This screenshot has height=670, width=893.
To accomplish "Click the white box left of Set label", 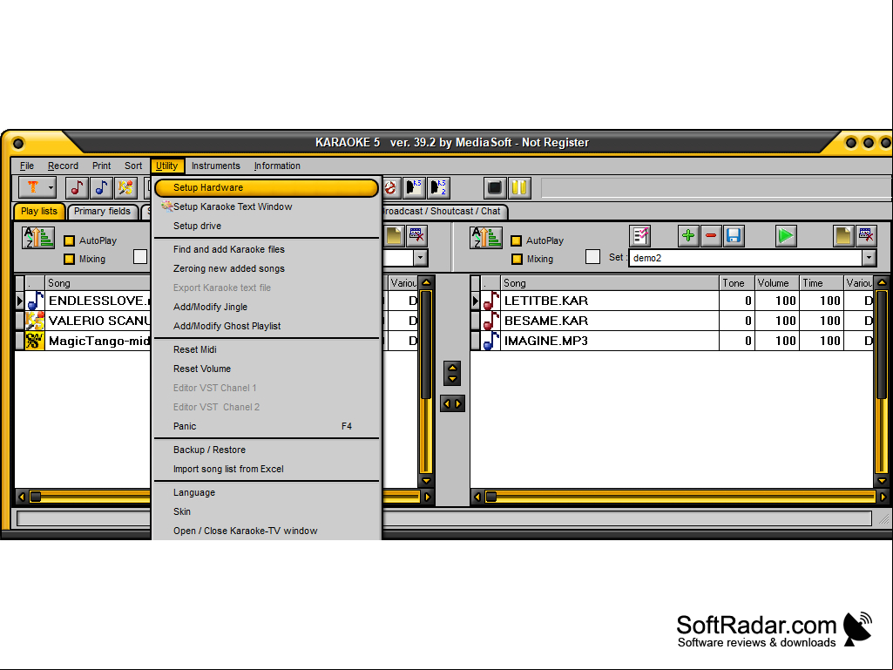I will click(x=593, y=257).
